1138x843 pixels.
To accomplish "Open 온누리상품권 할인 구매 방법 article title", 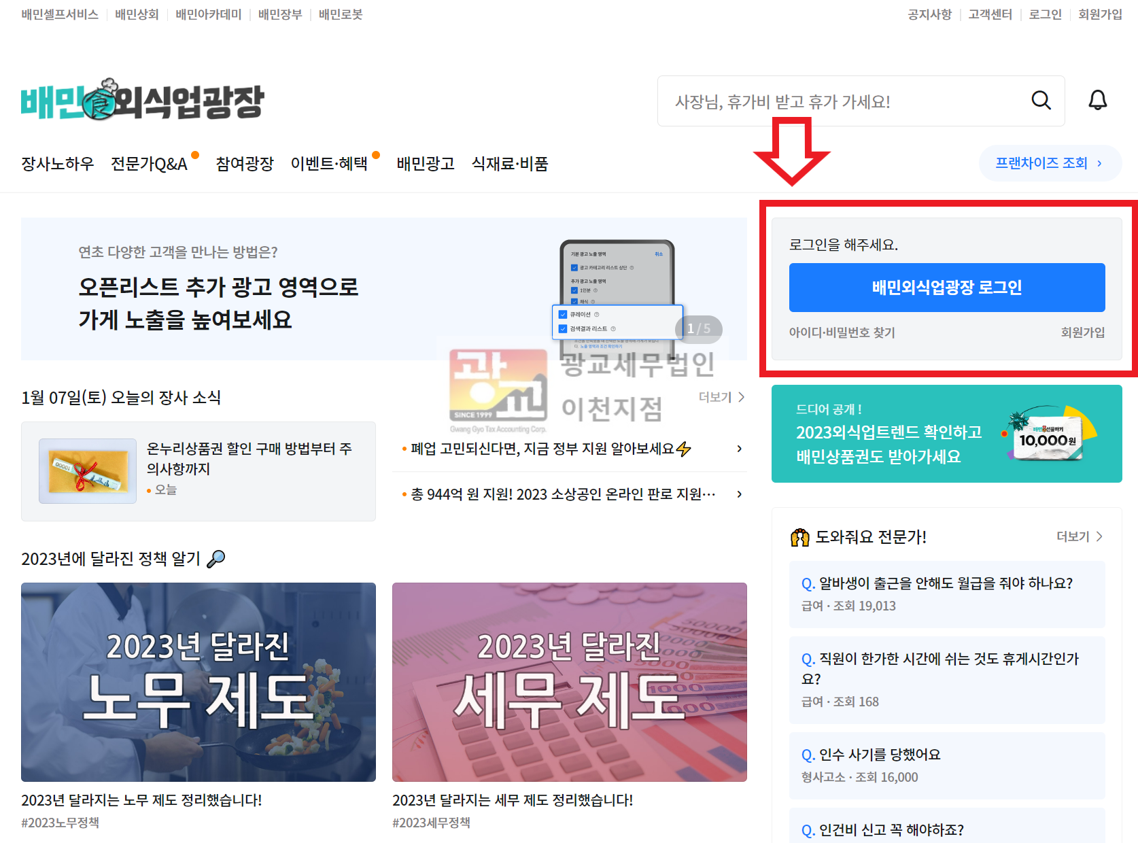I will [x=249, y=459].
